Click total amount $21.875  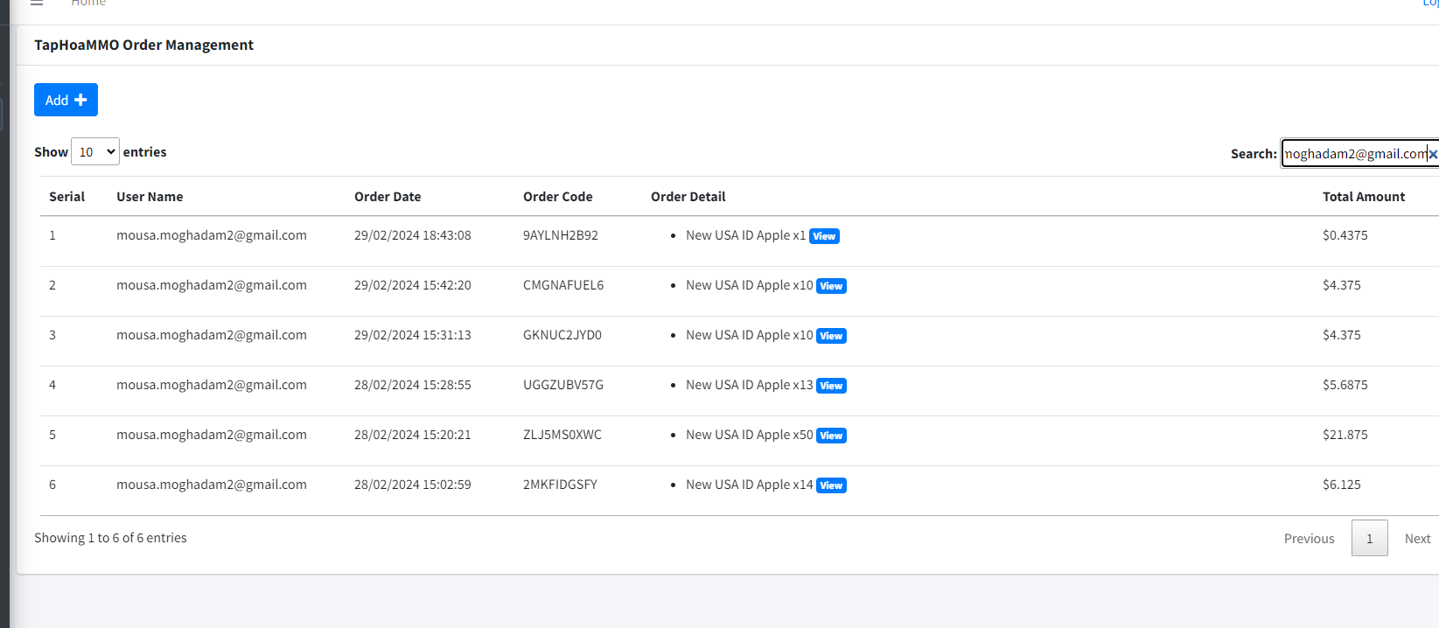[1345, 435]
